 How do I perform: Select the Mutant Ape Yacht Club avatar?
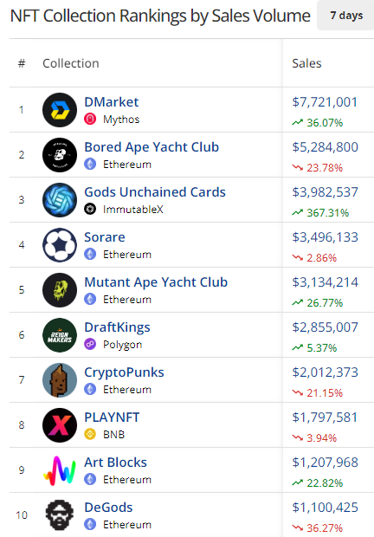click(x=60, y=290)
